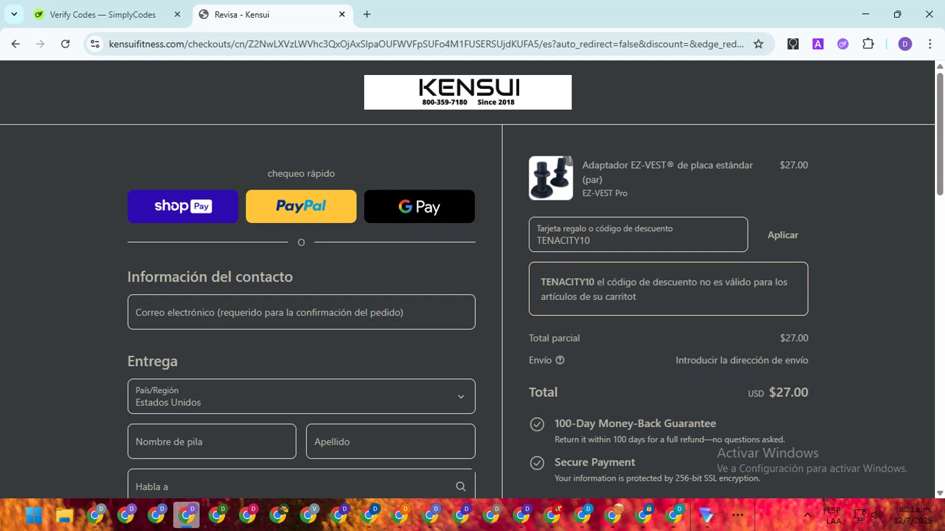This screenshot has height=531, width=945.
Task: Focus the address bar URL
Action: pyautogui.click(x=426, y=44)
